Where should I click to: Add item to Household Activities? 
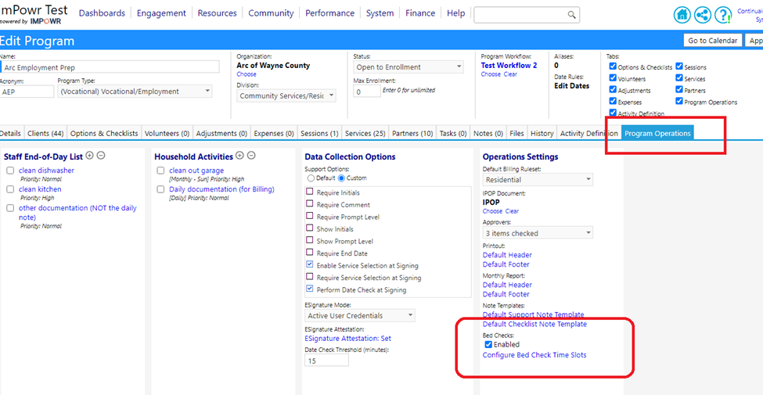click(239, 156)
